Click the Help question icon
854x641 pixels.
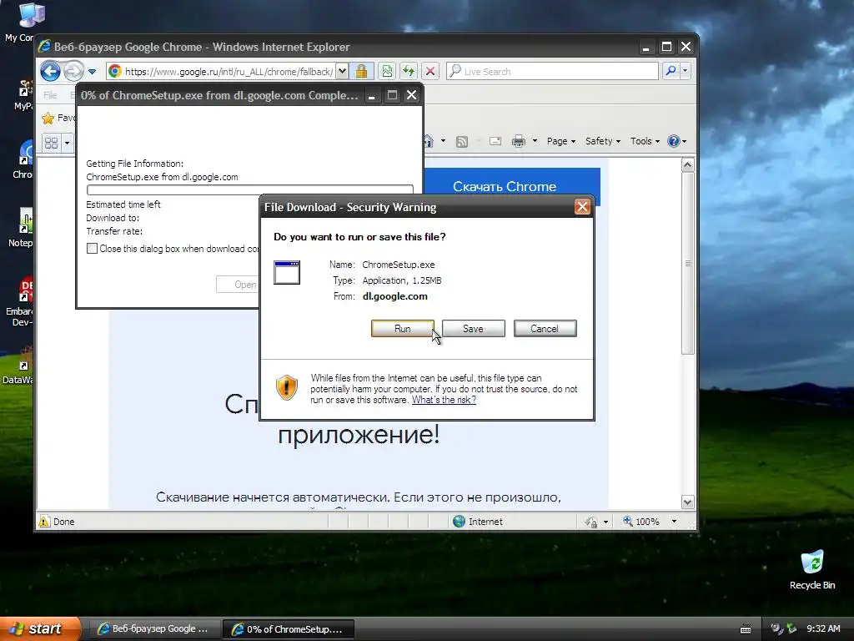(674, 141)
